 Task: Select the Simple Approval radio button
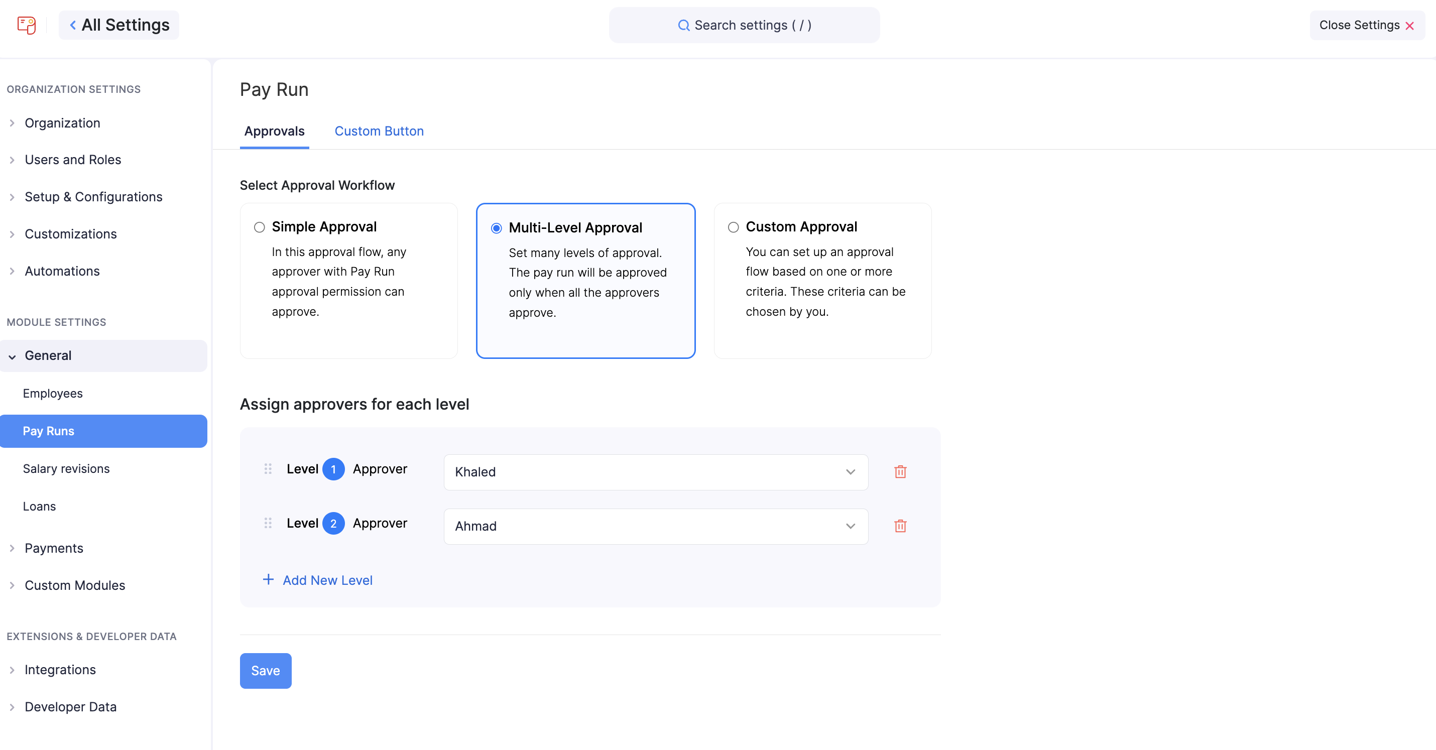[x=259, y=227]
